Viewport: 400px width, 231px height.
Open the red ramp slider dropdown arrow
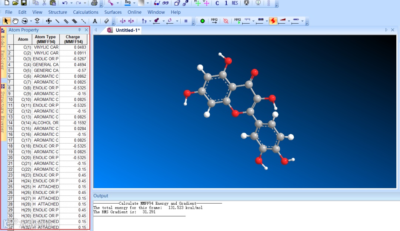click(289, 21)
